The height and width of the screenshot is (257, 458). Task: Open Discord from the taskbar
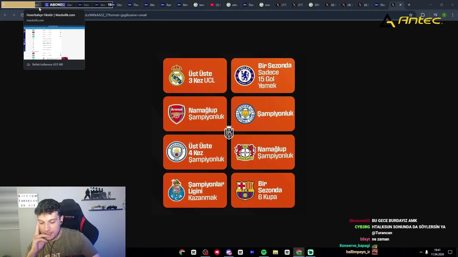(x=229, y=252)
